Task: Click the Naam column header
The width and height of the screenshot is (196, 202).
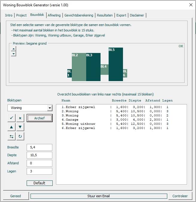Action: (x=66, y=101)
